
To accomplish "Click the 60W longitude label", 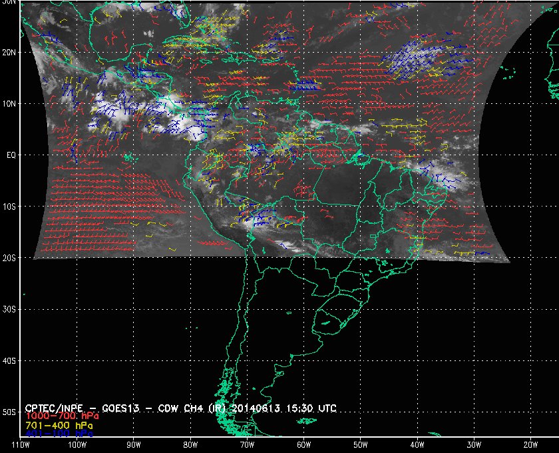I will pyautogui.click(x=303, y=444).
